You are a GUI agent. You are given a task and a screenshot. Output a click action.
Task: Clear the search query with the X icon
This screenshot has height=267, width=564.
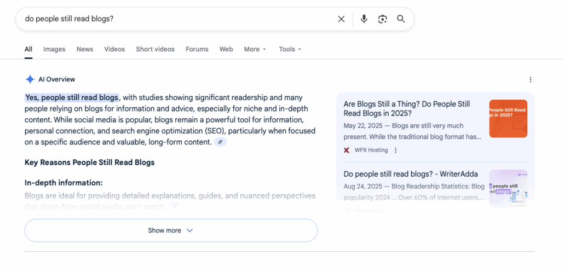point(341,19)
